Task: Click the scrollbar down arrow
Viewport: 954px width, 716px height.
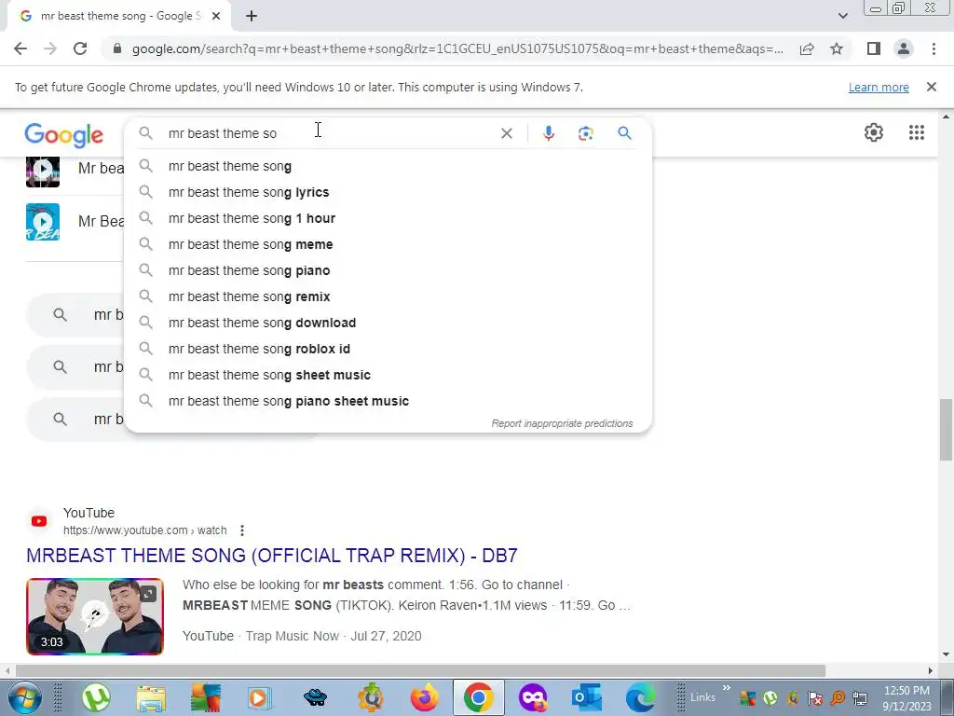Action: click(946, 655)
